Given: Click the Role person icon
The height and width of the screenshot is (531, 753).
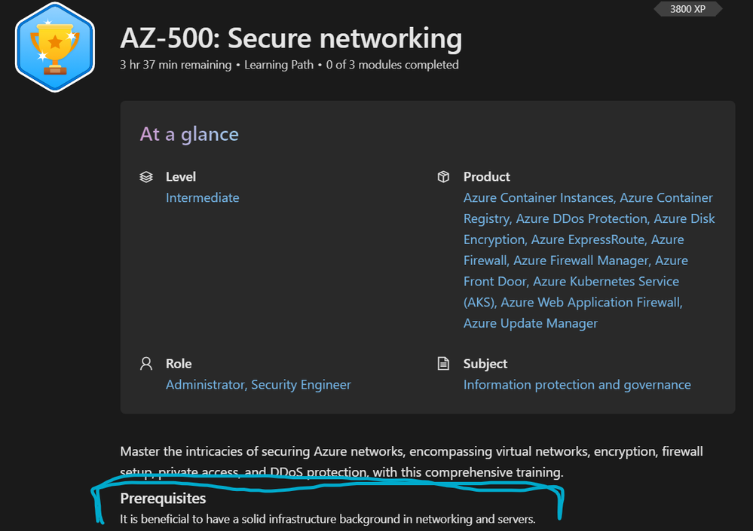Looking at the screenshot, I should (146, 364).
